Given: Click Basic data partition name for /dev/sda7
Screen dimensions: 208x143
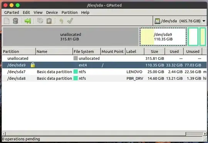Looking at the screenshot, I should [54, 72].
